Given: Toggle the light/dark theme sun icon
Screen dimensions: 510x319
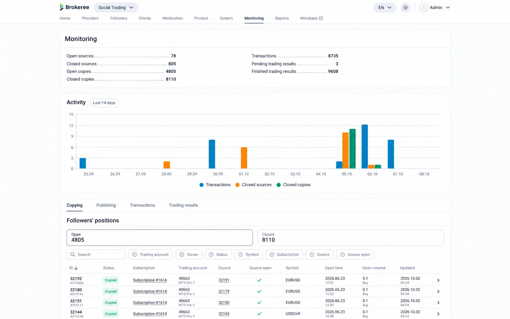Looking at the screenshot, I should point(405,7).
